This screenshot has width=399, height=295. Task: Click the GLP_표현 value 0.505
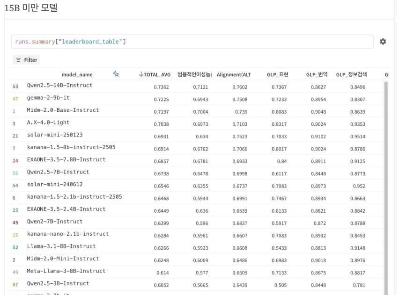[x=281, y=285]
